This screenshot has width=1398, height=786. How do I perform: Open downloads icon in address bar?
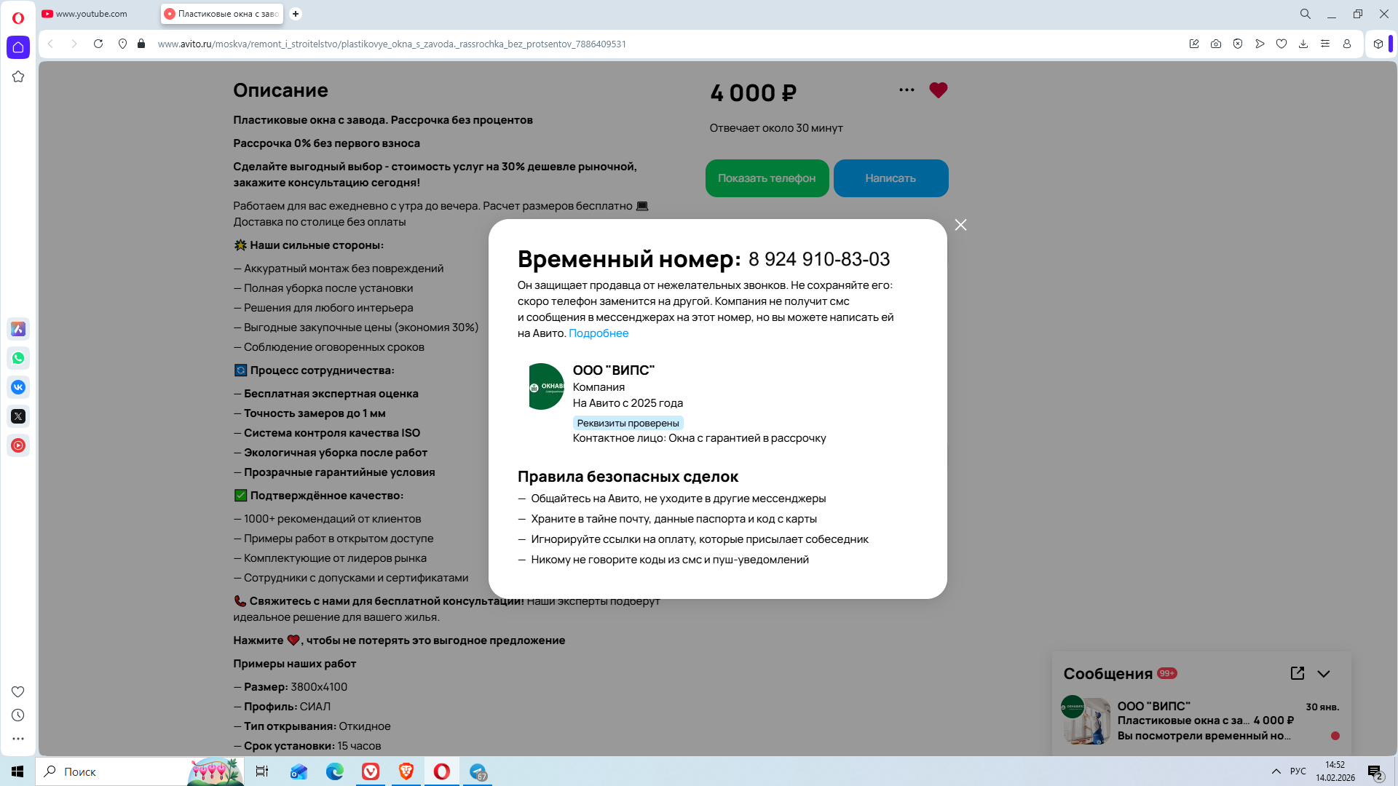1303,44
